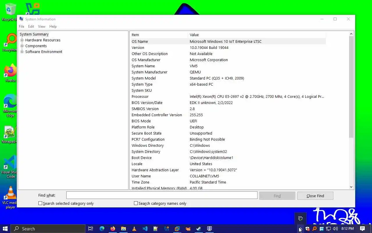This screenshot has height=233, width=372.
Task: Open Windows Security tray icon
Action: (x=307, y=229)
